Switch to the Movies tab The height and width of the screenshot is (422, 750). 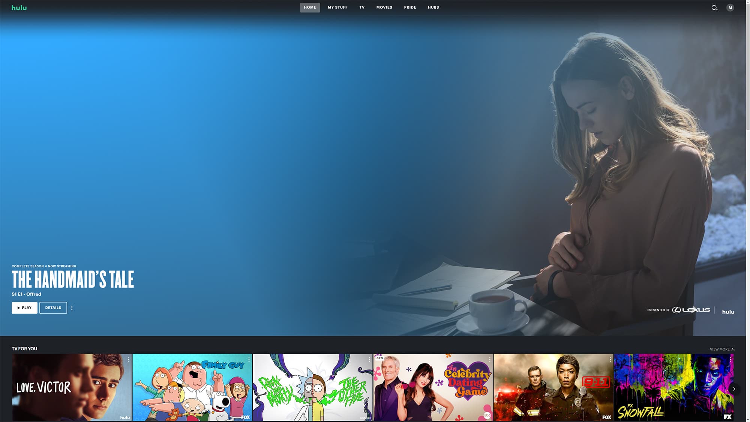(384, 8)
